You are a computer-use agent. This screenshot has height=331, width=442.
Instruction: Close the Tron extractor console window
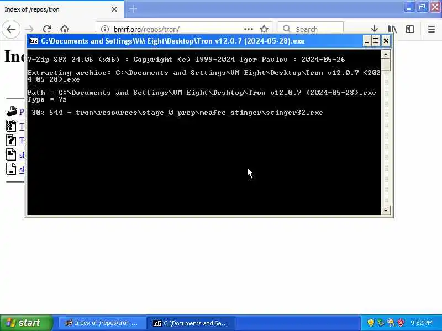coord(386,41)
